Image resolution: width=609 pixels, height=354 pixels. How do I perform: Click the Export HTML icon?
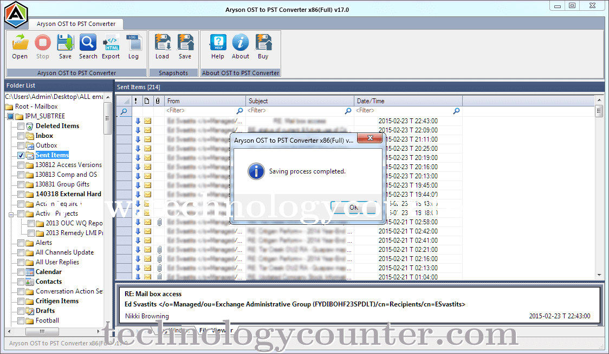point(111,43)
